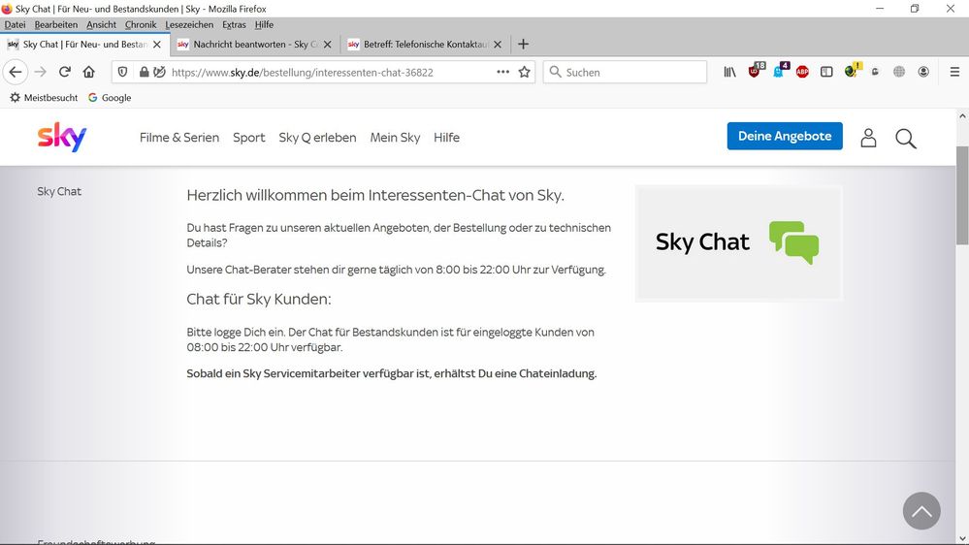Focus the Suchen search field

coord(624,73)
